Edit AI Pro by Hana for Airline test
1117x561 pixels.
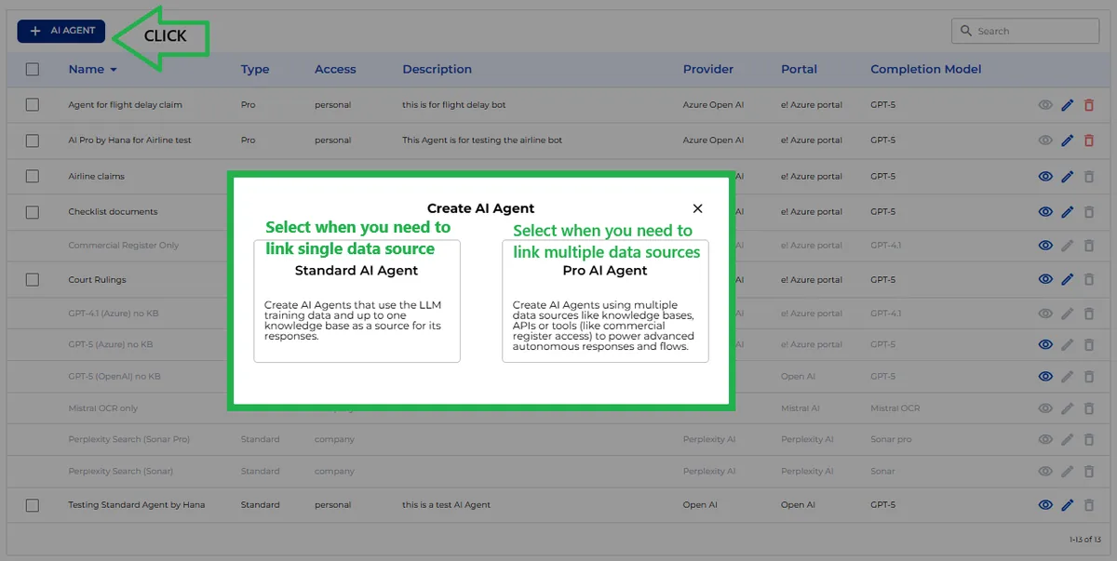(1068, 140)
